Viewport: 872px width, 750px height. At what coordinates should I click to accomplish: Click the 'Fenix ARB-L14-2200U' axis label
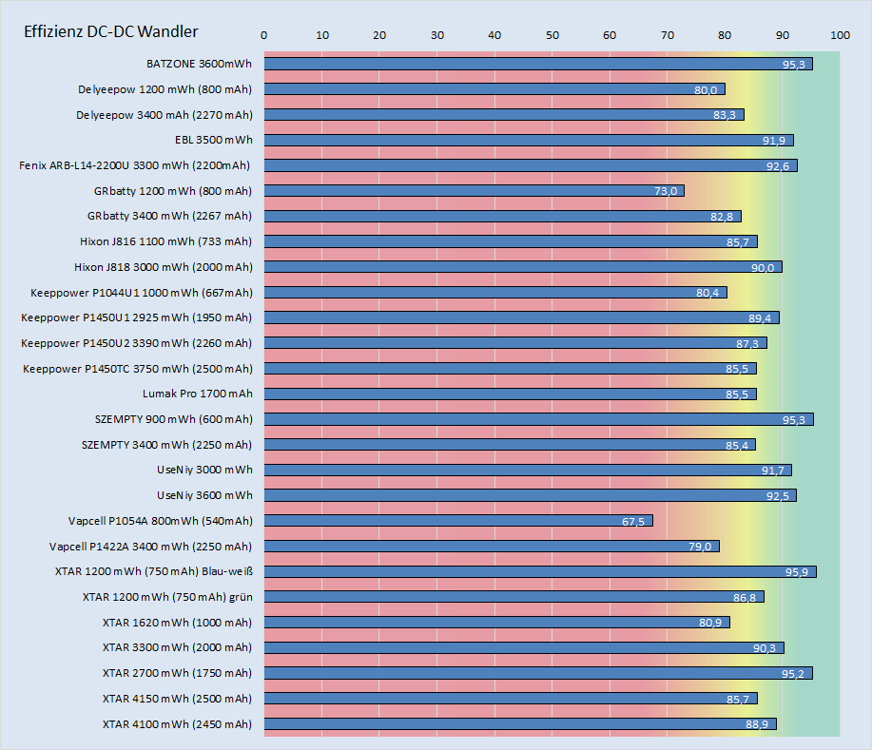point(135,165)
